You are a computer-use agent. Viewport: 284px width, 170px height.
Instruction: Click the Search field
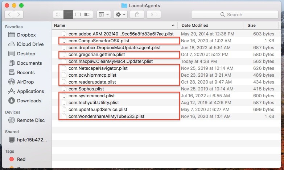pos(235,14)
